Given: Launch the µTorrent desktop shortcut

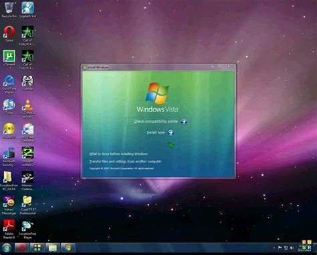Looking at the screenshot, I should pyautogui.click(x=9, y=58).
